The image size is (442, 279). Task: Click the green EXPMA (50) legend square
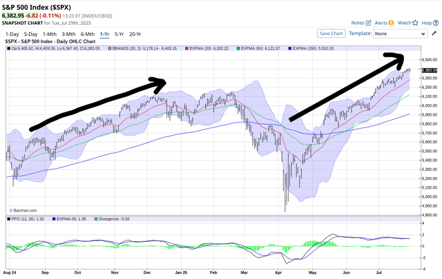[x=238, y=49]
